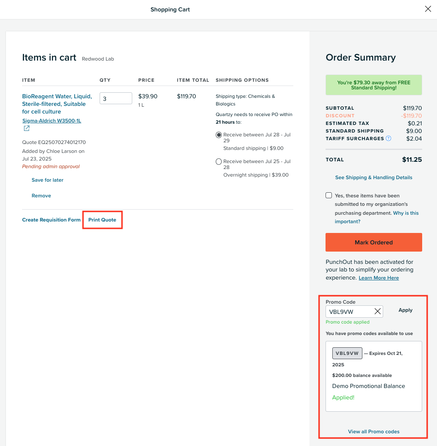Apply the entered promo code

[405, 310]
